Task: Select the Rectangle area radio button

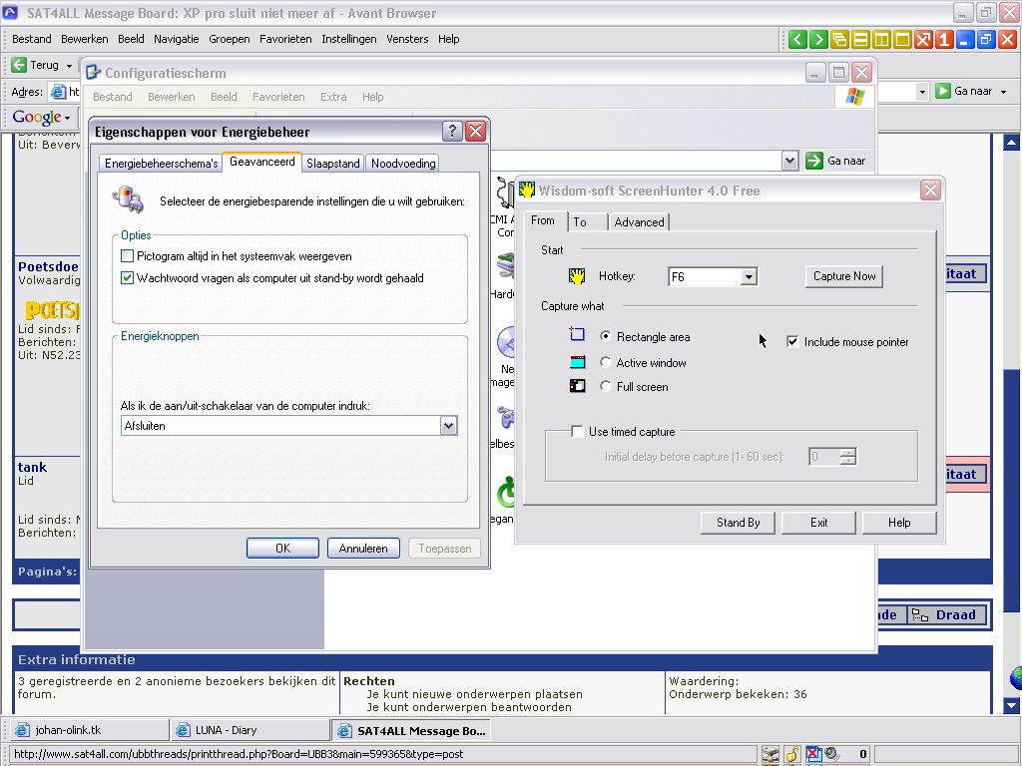Action: click(x=606, y=336)
